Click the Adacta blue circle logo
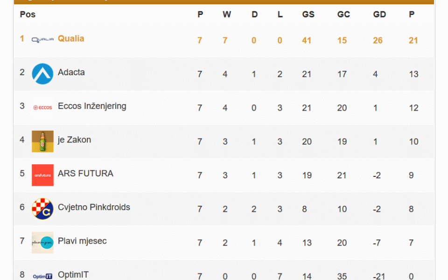The image size is (448, 280). click(42, 74)
